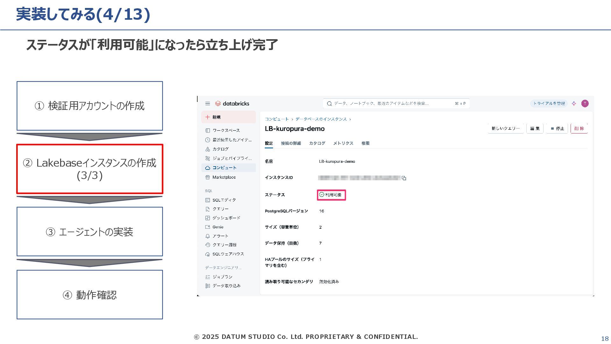Open the 設定 tab
Screen dimensions: 611x344
click(269, 143)
